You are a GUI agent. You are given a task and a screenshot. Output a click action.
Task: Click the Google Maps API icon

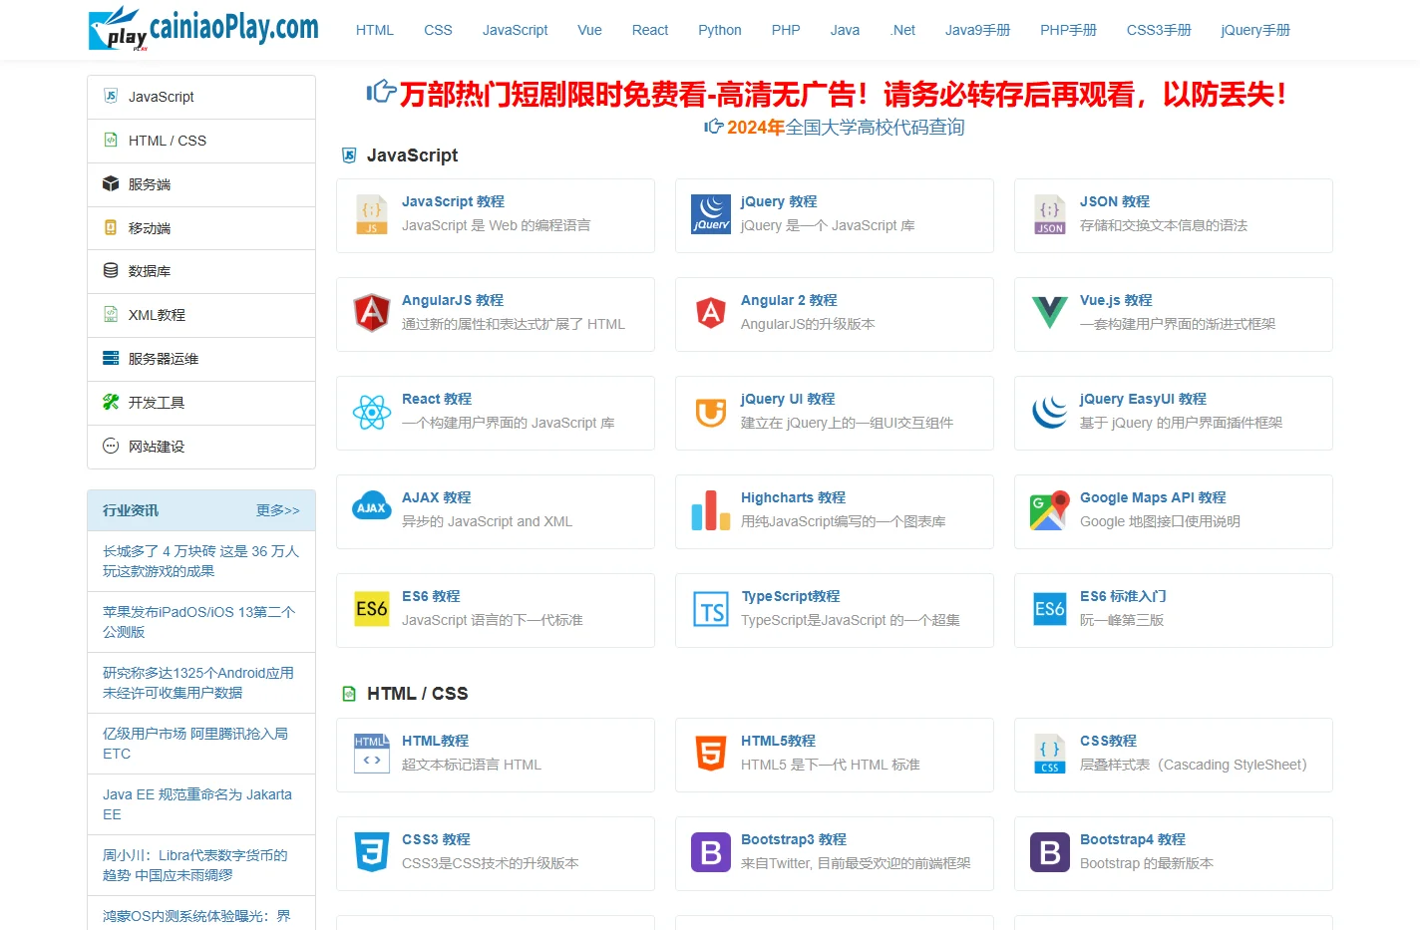tap(1050, 510)
